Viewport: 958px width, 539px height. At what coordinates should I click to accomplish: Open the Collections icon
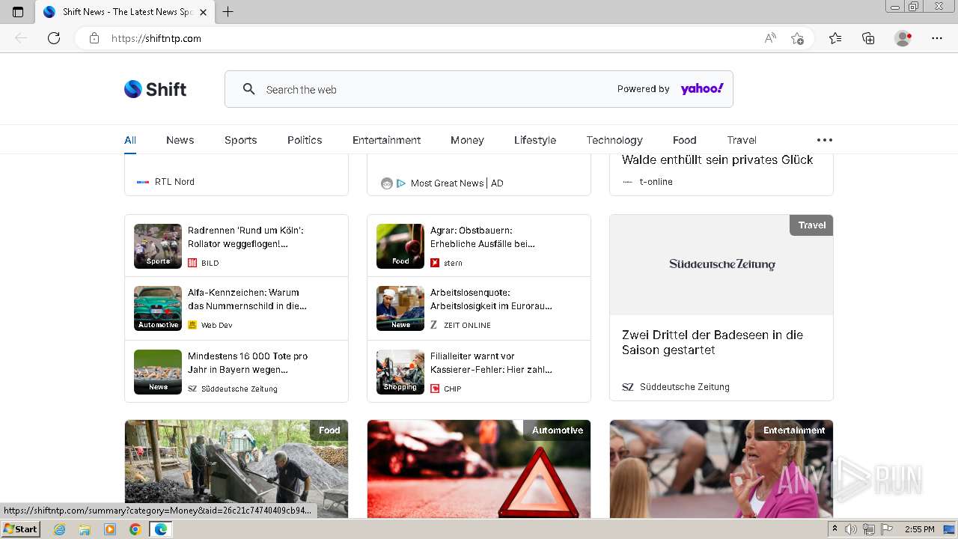point(868,38)
